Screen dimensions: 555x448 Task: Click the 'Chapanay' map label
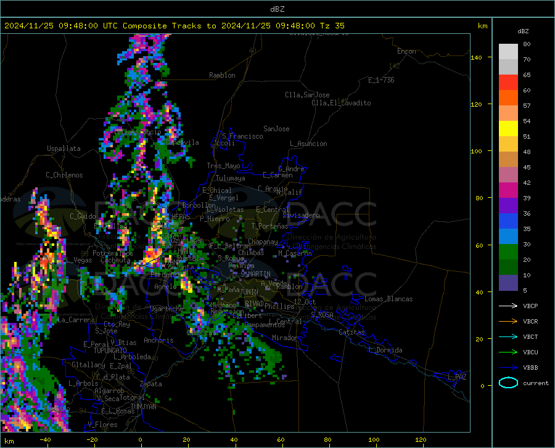tap(263, 242)
